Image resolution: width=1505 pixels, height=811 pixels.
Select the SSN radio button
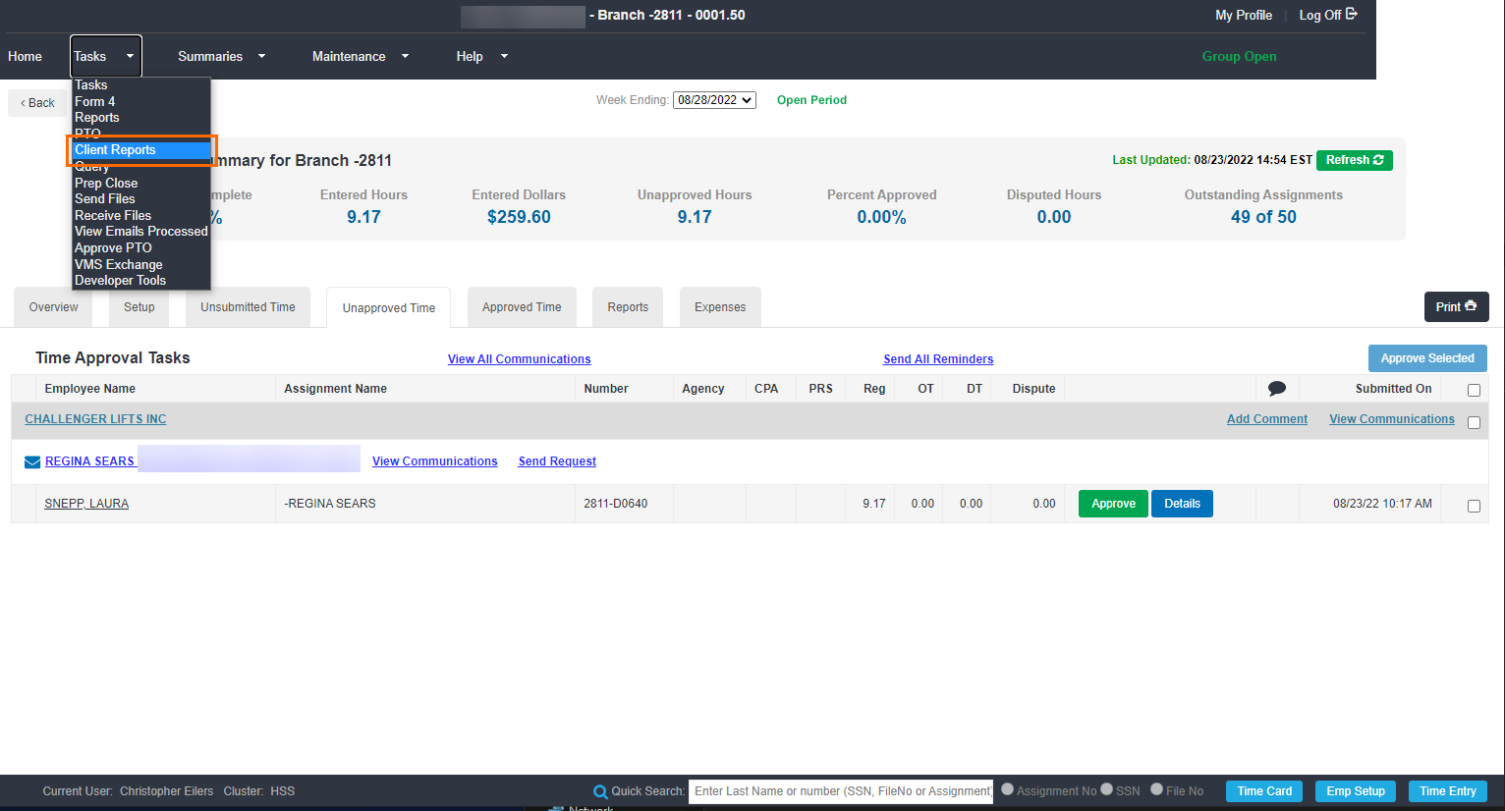1107,789
